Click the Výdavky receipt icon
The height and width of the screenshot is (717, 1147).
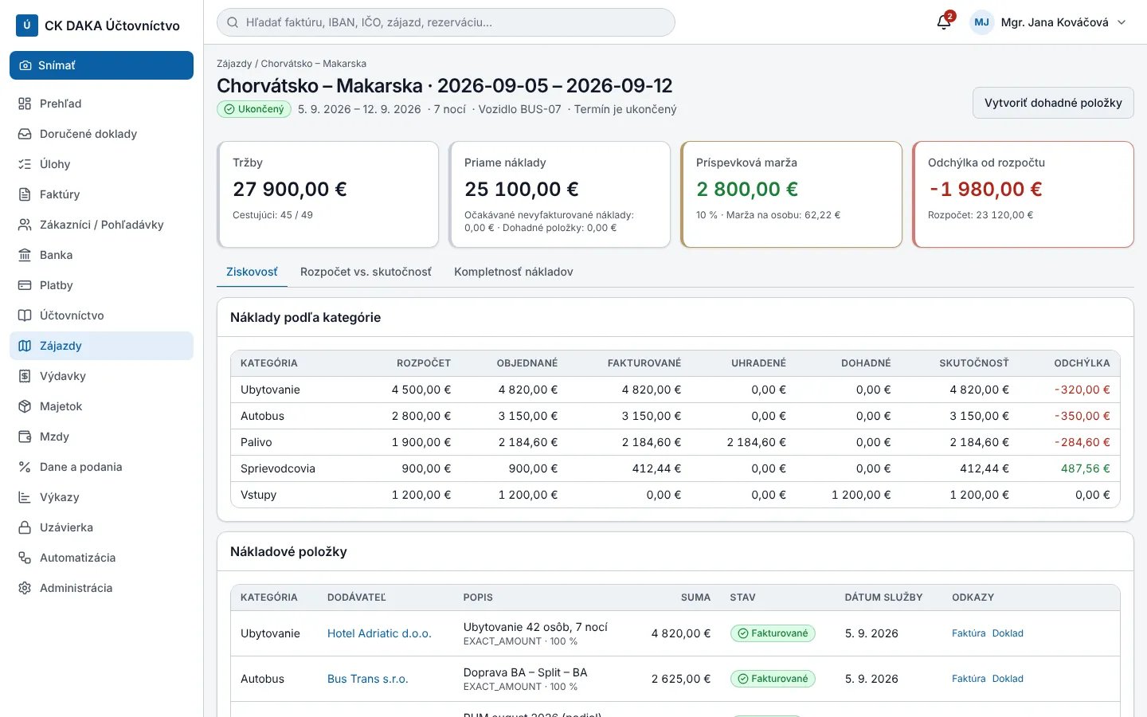pos(25,376)
